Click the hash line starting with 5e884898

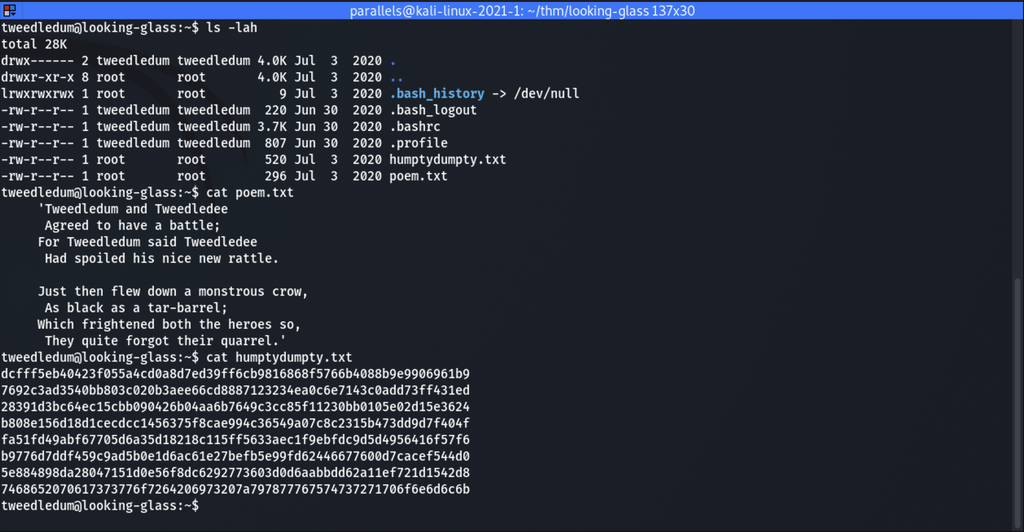[x=235, y=473]
